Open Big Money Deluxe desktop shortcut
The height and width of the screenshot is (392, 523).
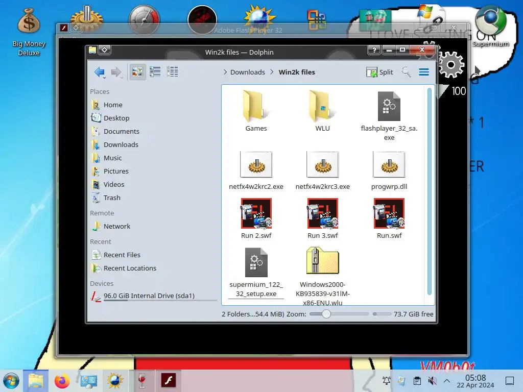pyautogui.click(x=29, y=32)
